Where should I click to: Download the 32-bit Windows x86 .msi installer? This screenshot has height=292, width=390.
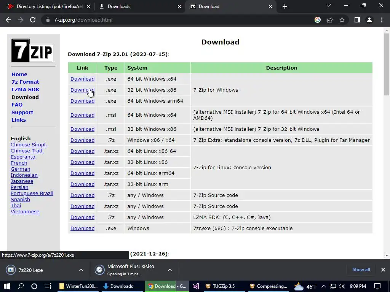(82, 129)
